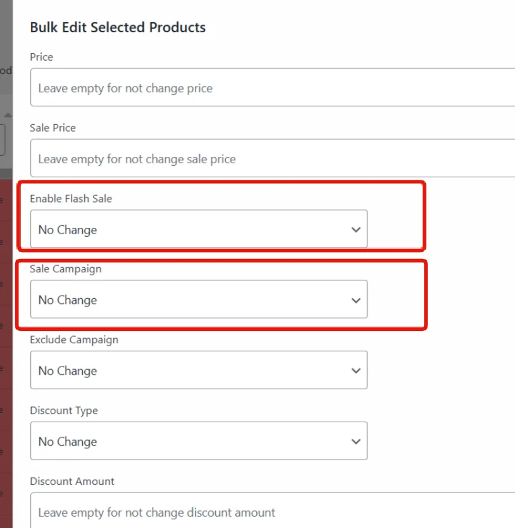
Task: Click the Price input field
Action: [273, 87]
